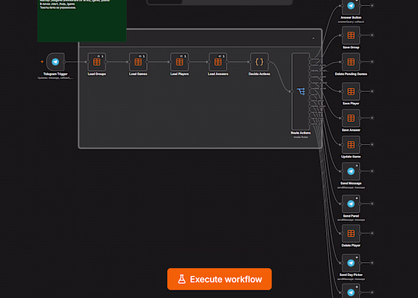Open the Delete Pending Games node
The height and width of the screenshot is (298, 418).
pyautogui.click(x=351, y=62)
